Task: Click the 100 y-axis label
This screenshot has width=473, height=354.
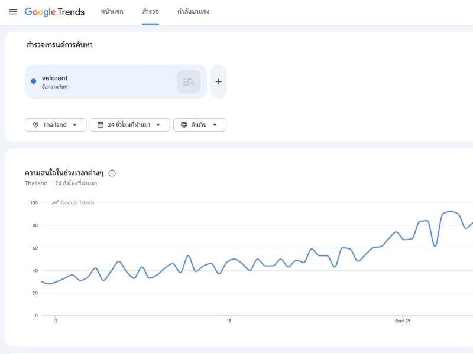Action: click(34, 203)
